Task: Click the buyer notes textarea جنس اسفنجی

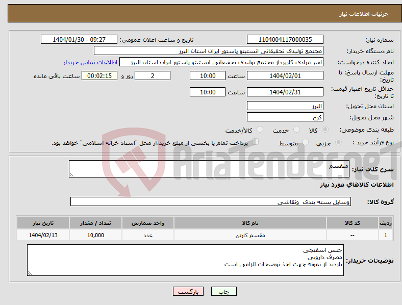Action: [185, 260]
